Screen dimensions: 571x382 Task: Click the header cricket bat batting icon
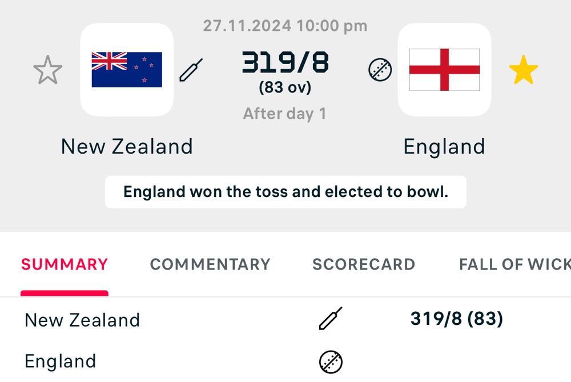(x=191, y=70)
